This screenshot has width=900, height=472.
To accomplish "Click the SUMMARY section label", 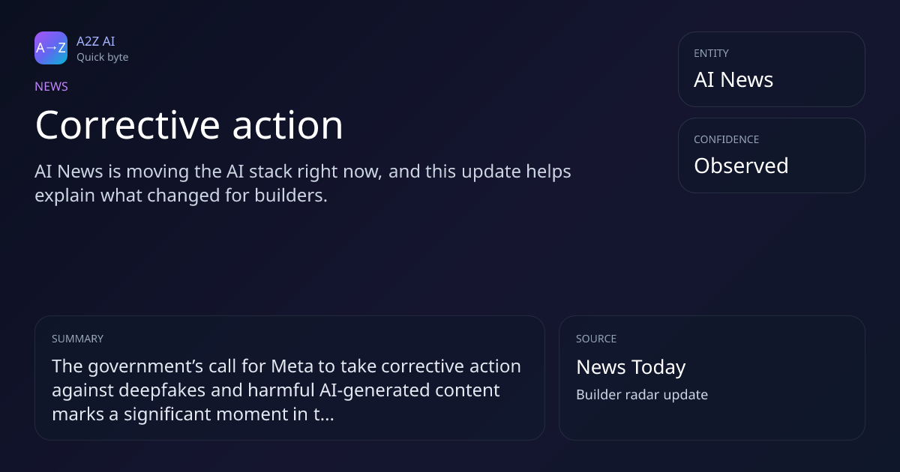I will pyautogui.click(x=77, y=339).
